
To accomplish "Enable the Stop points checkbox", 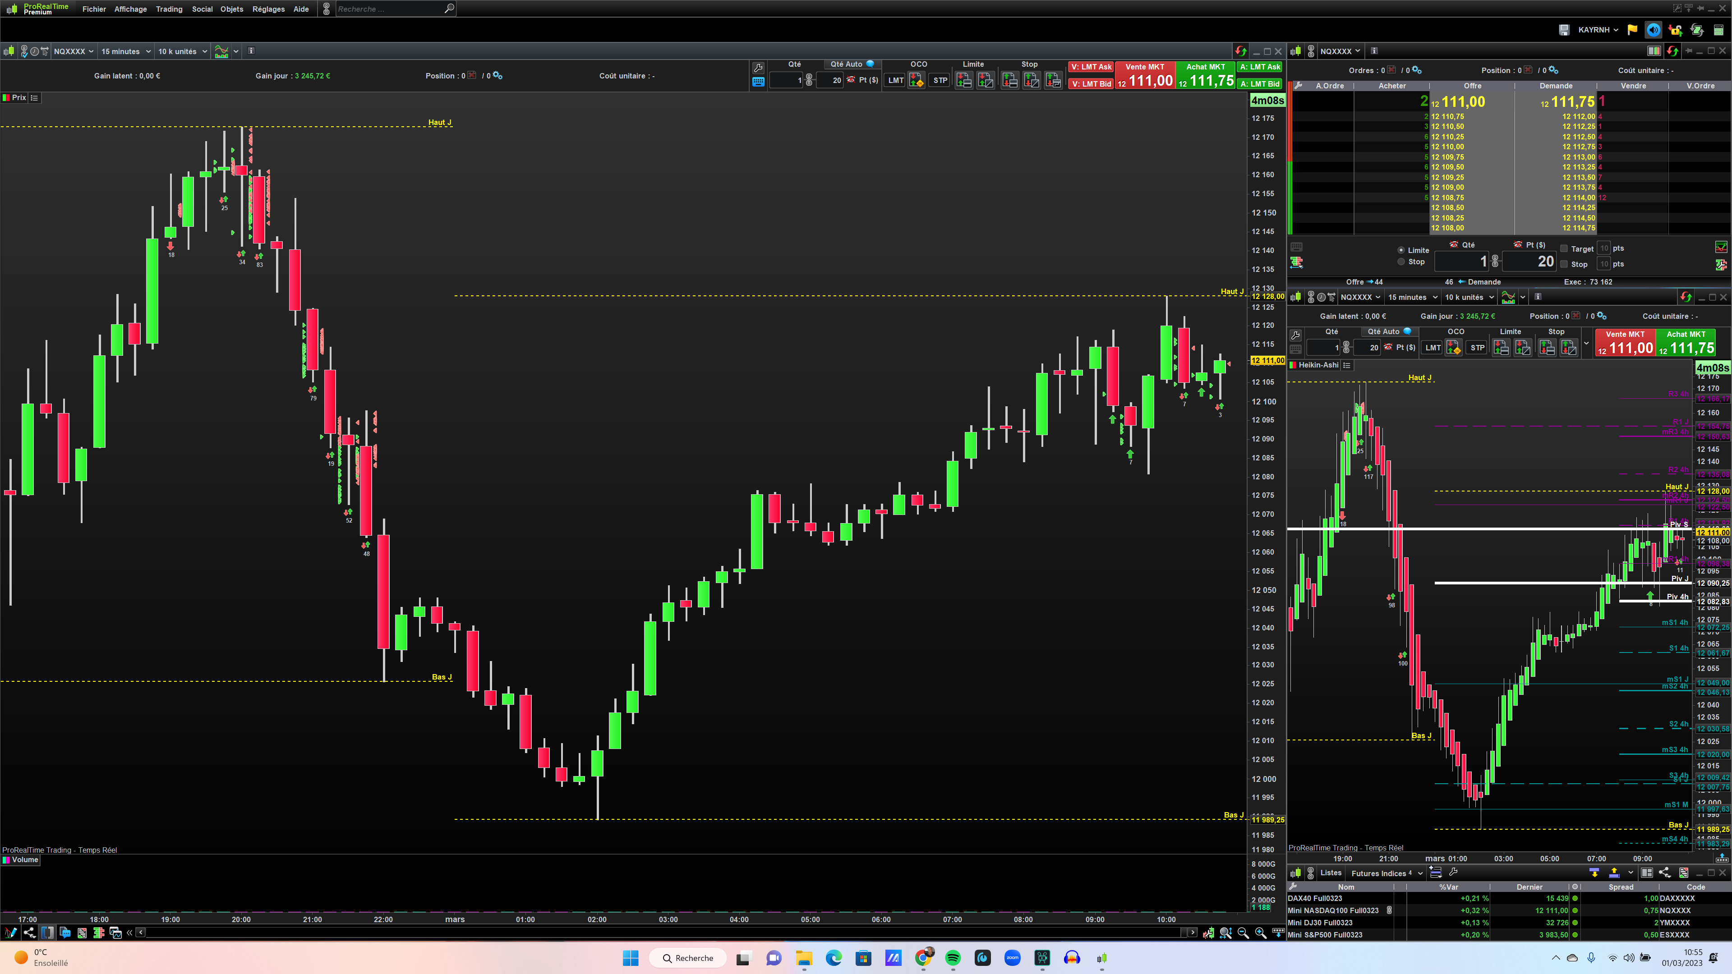I will (1564, 264).
